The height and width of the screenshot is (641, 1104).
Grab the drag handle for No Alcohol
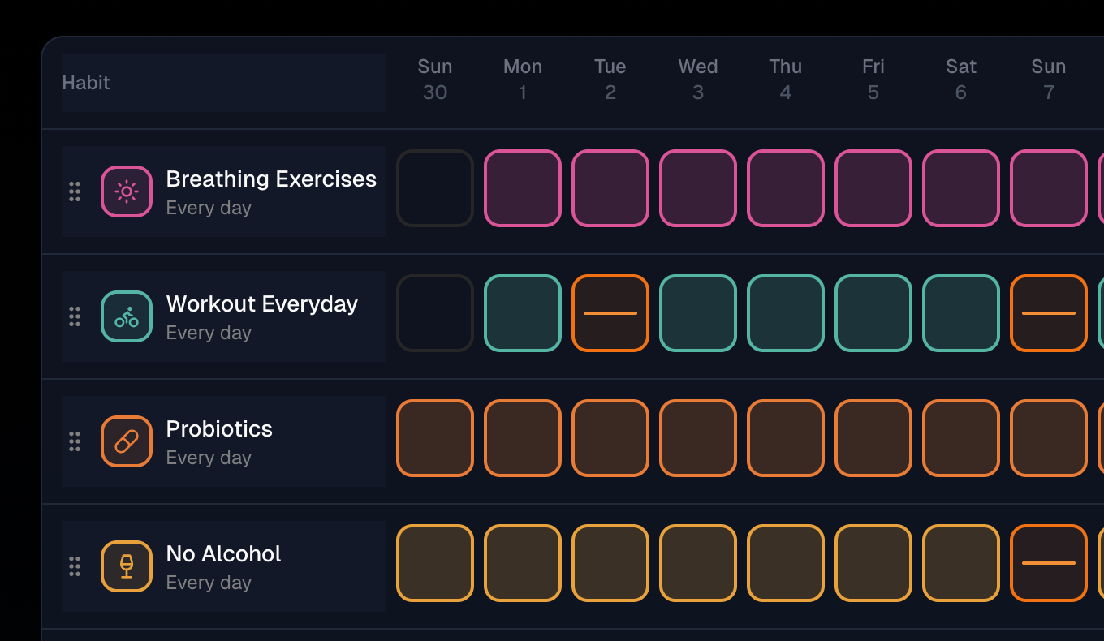coord(75,566)
